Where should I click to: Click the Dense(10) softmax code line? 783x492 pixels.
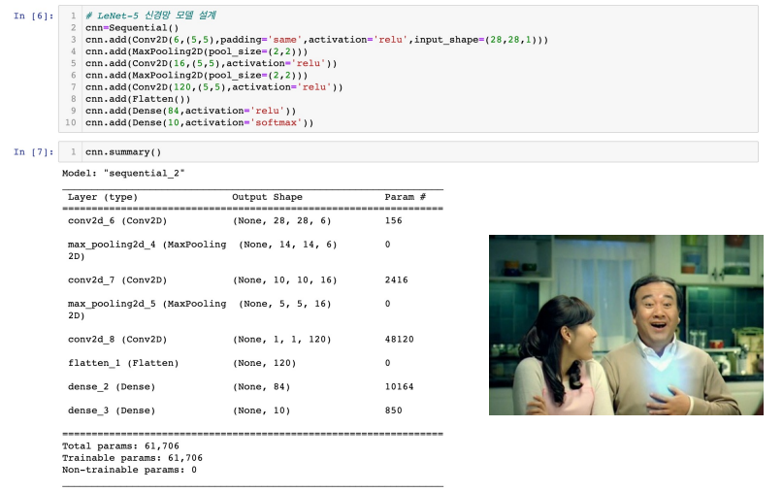(199, 123)
